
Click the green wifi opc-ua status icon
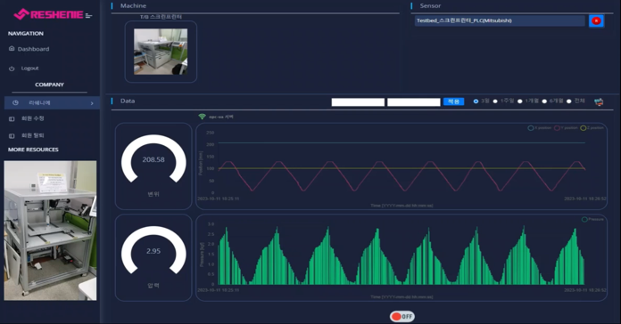202,117
